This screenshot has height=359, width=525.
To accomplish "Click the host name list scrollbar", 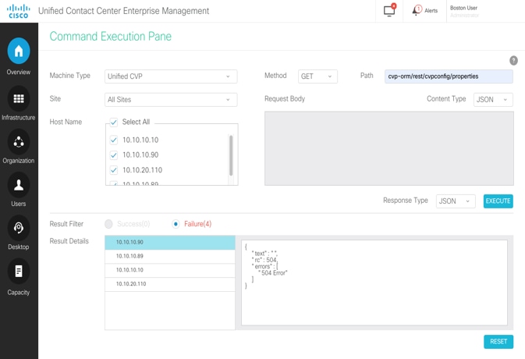I will pyautogui.click(x=231, y=155).
